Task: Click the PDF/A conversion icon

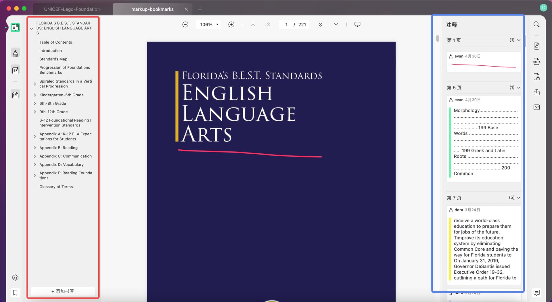Action: [536, 61]
